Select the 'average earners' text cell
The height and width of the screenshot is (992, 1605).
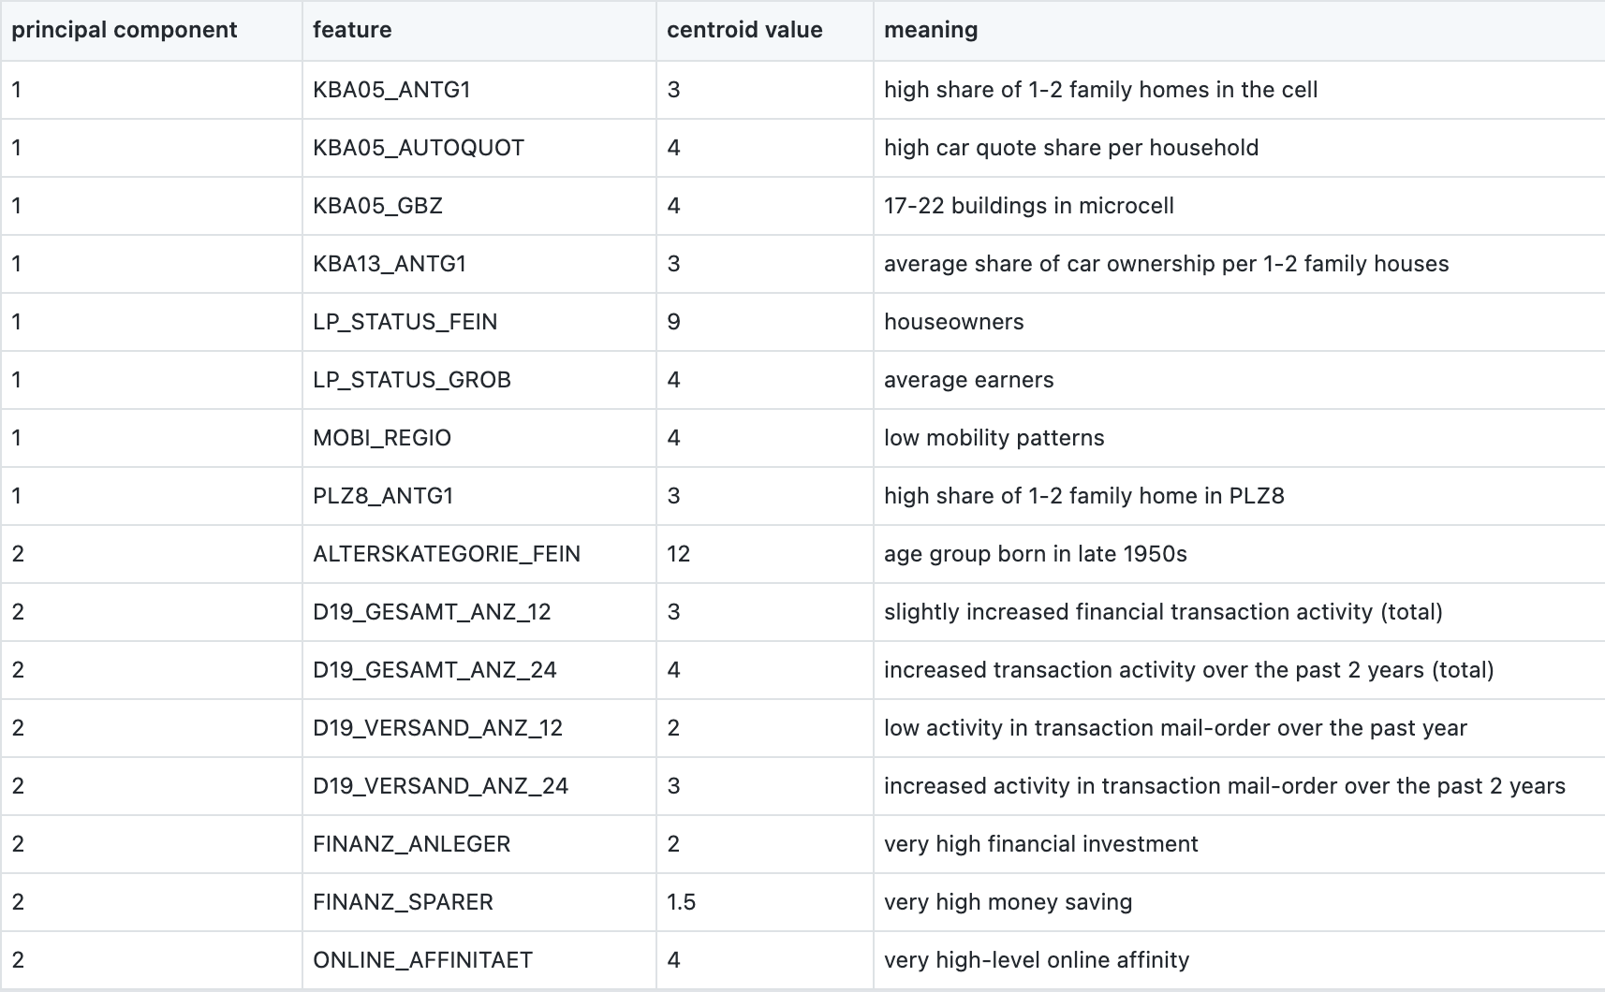coord(968,380)
